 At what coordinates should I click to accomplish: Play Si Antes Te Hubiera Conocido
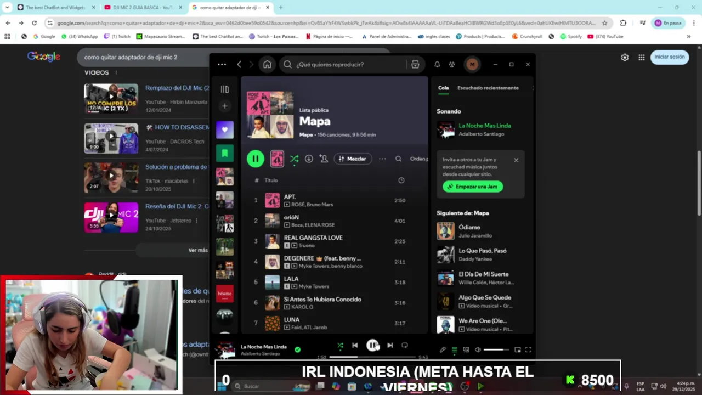coord(335,302)
